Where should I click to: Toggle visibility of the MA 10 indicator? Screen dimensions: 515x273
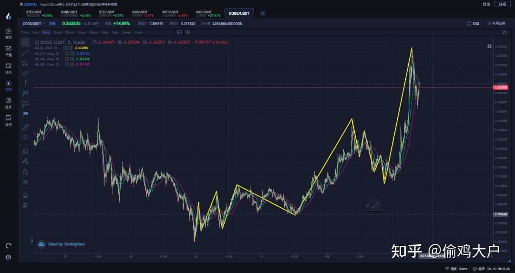pos(67,53)
